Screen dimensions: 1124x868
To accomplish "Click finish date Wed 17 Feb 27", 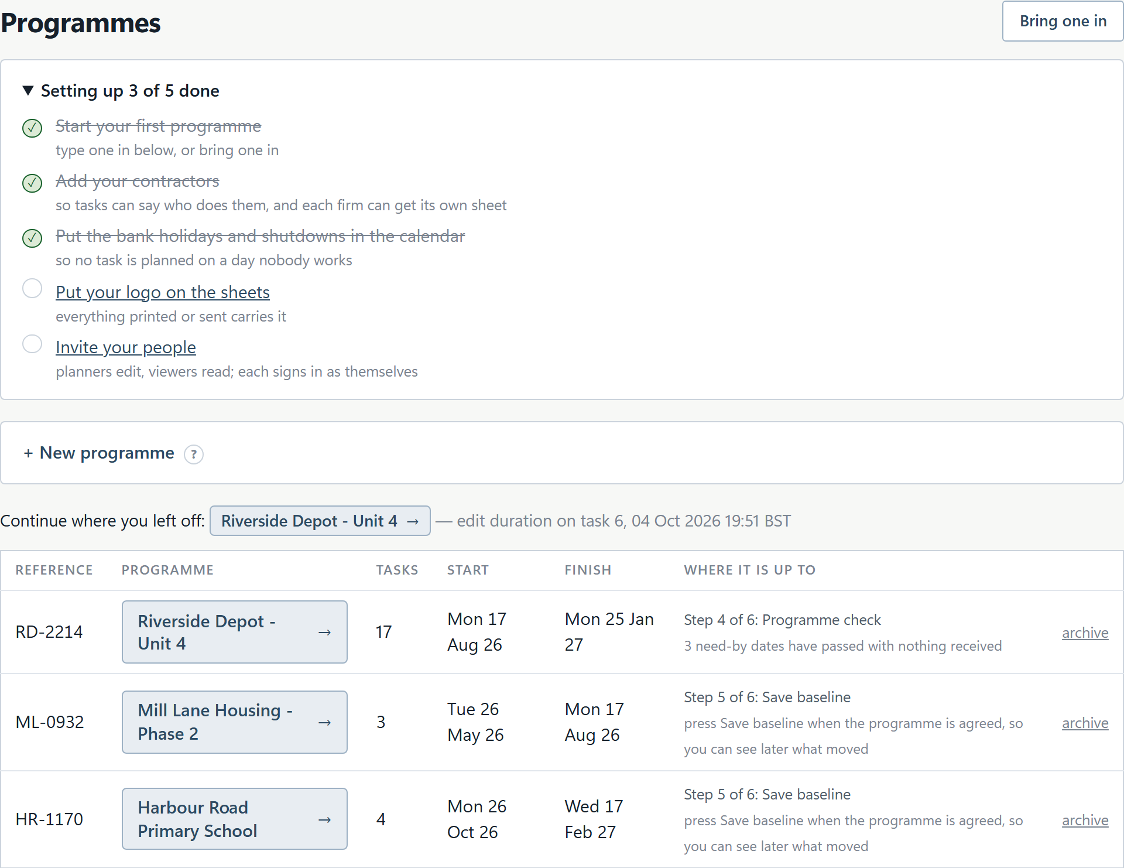I will 594,819.
